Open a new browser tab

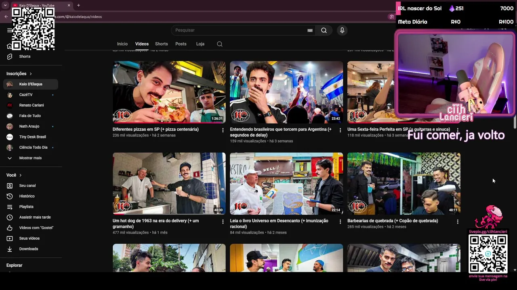(x=78, y=5)
